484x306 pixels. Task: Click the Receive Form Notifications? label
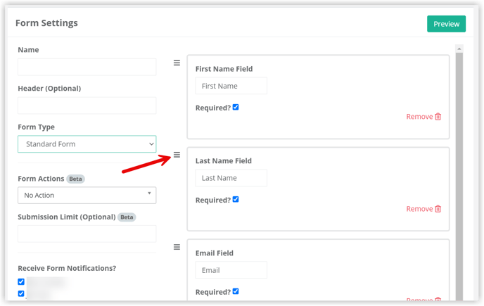point(67,268)
